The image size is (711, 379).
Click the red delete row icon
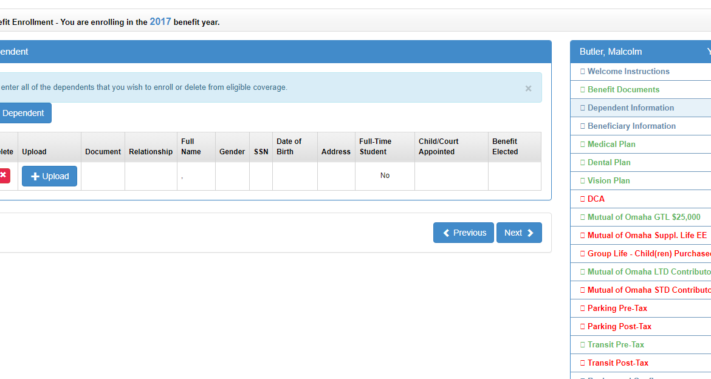click(3, 176)
